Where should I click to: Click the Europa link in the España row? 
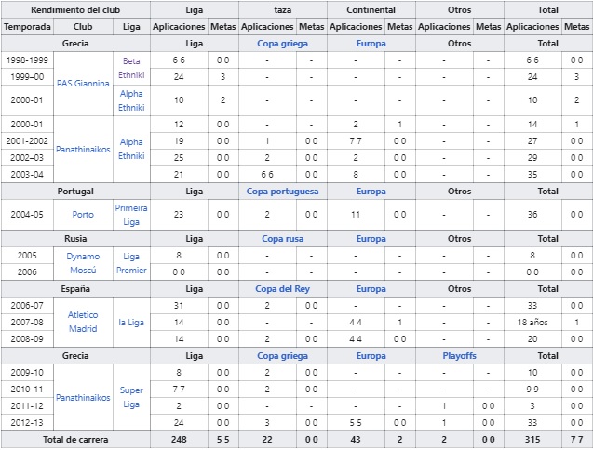371,289
